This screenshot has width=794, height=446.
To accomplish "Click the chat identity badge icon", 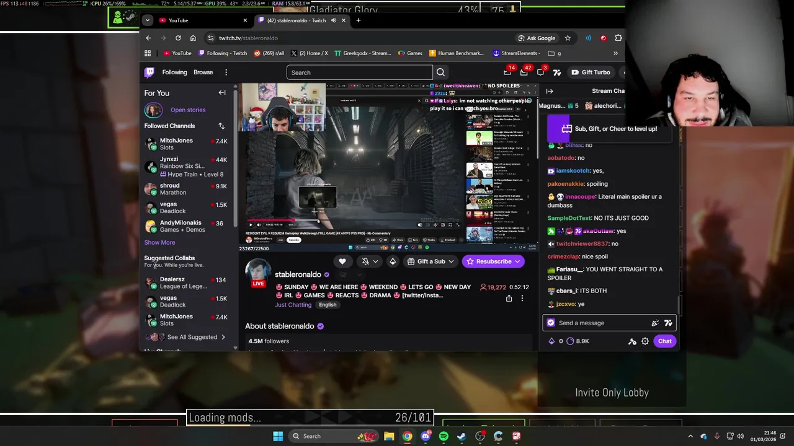I will tap(551, 323).
